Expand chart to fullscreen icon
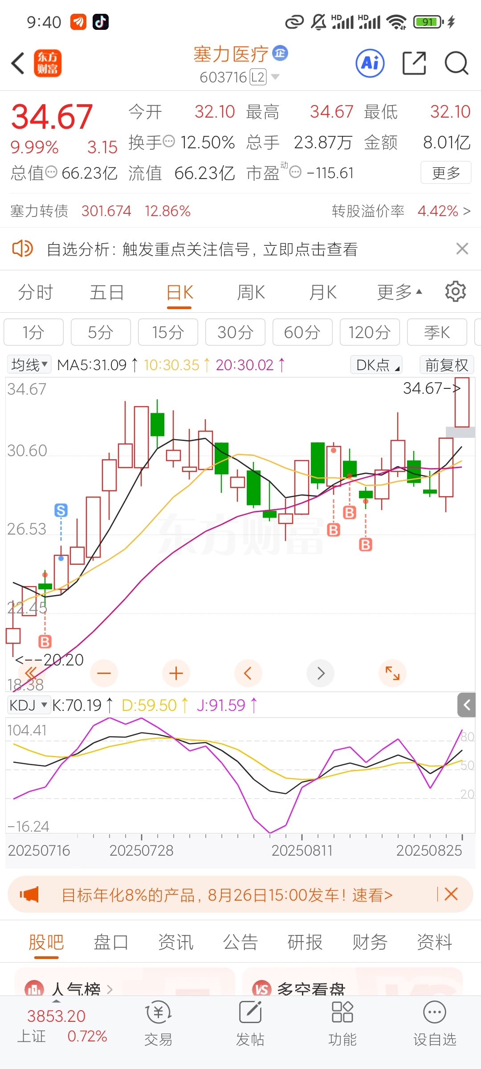 tap(392, 673)
